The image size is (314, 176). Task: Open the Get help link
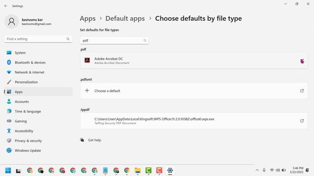click(x=95, y=140)
